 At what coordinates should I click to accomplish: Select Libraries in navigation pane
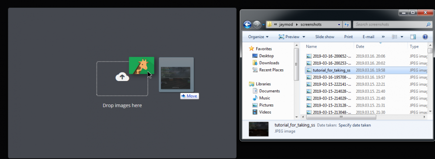263,84
